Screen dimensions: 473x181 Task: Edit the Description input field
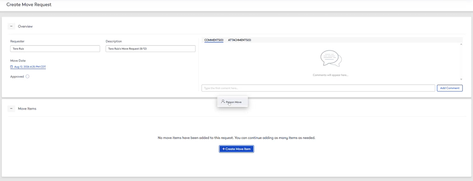(x=150, y=49)
